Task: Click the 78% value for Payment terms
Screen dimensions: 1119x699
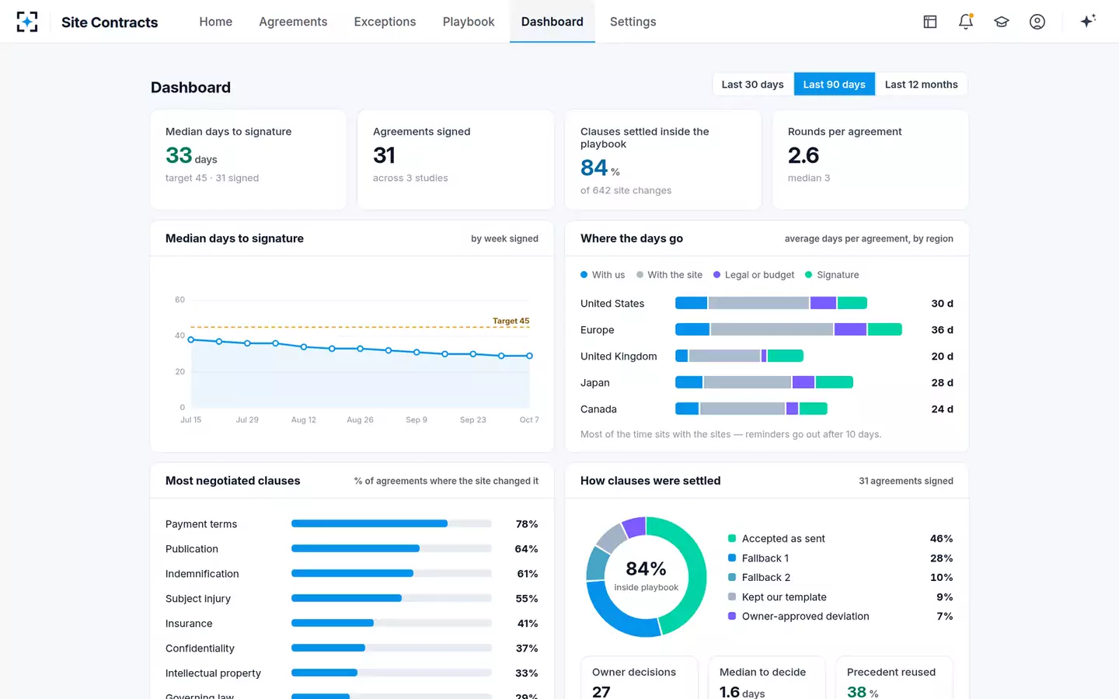Action: [527, 524]
